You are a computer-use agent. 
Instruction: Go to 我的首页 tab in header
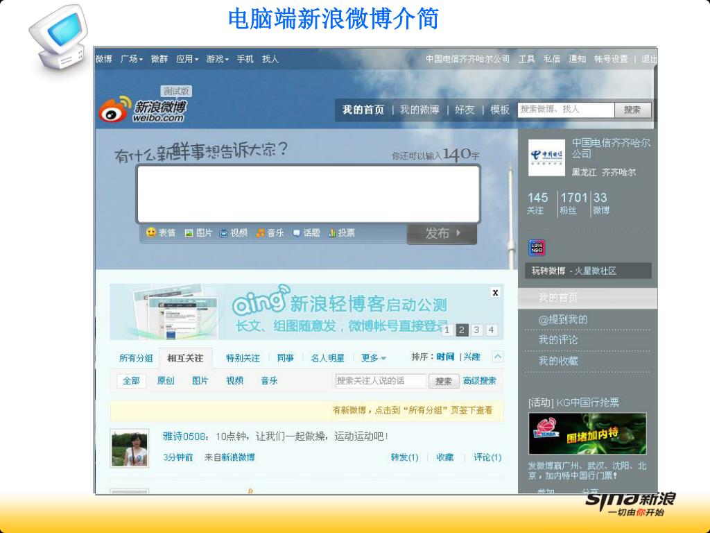[x=363, y=110]
